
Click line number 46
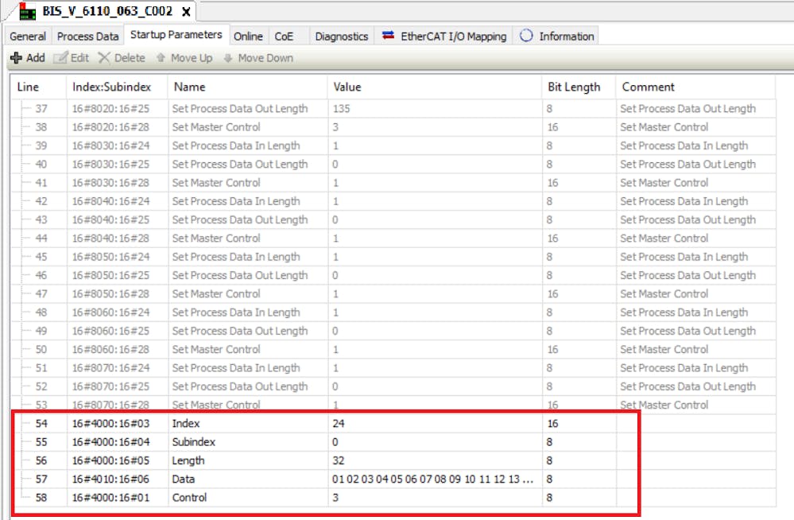pyautogui.click(x=41, y=275)
